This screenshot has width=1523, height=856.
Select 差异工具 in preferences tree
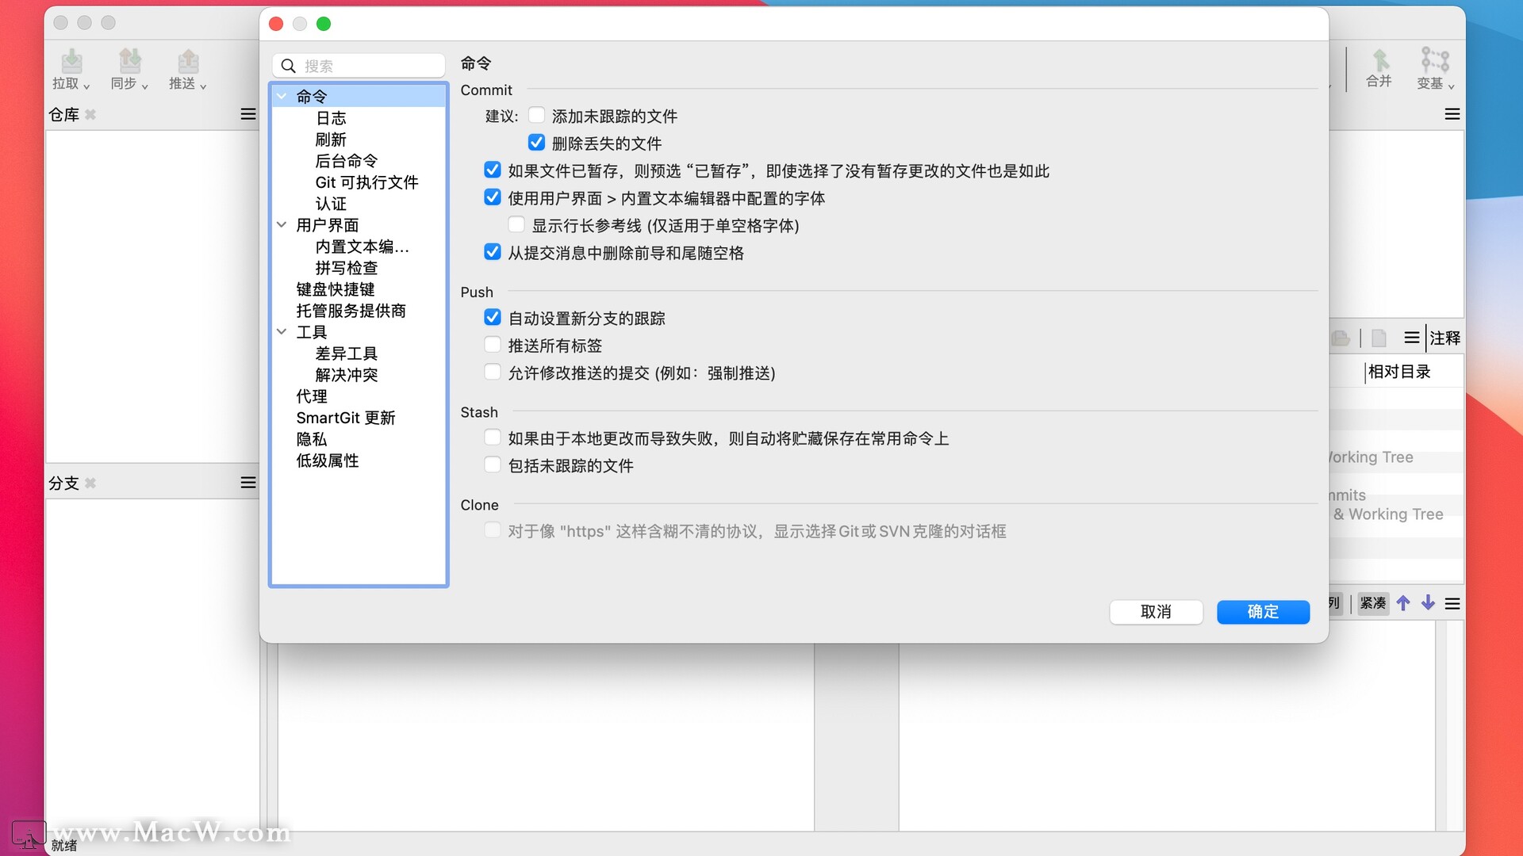347,353
